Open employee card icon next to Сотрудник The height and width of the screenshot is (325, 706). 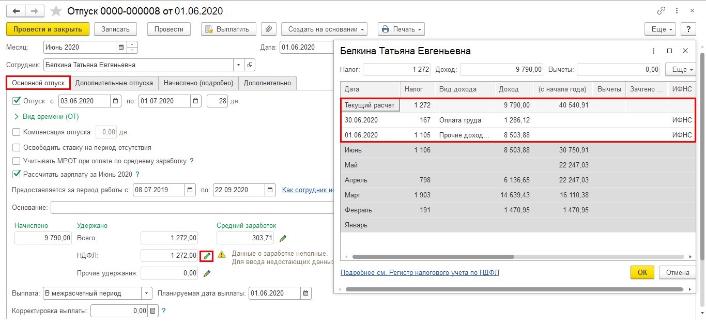250,65
